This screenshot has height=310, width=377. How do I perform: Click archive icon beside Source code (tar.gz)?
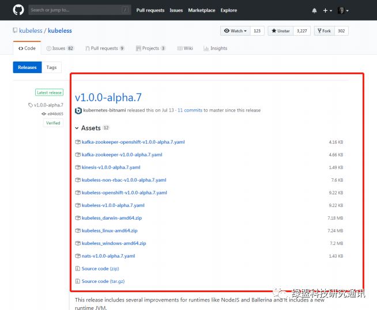coord(78,281)
